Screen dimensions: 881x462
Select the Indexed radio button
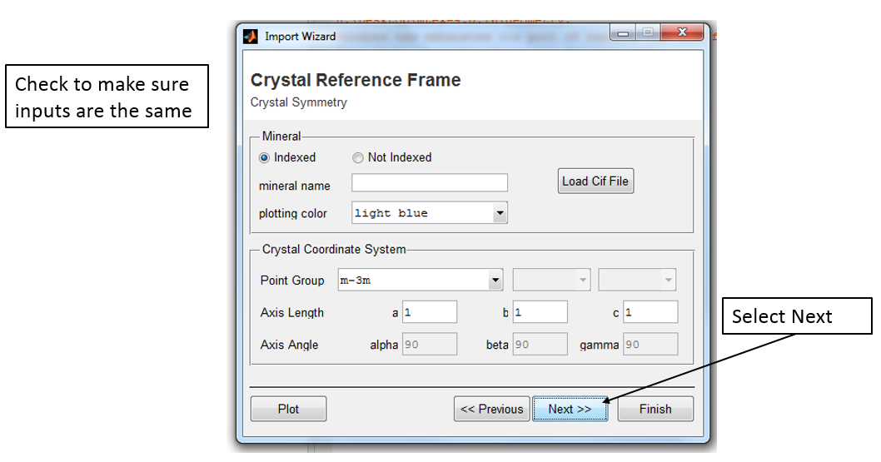[265, 157]
